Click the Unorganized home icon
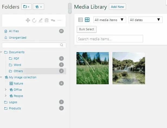Image resolution: width=167 pixels, height=128 pixels. pos(6,38)
